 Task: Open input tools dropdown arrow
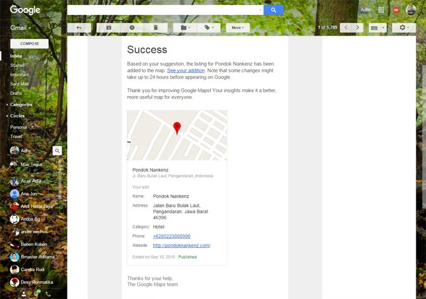[x=383, y=28]
